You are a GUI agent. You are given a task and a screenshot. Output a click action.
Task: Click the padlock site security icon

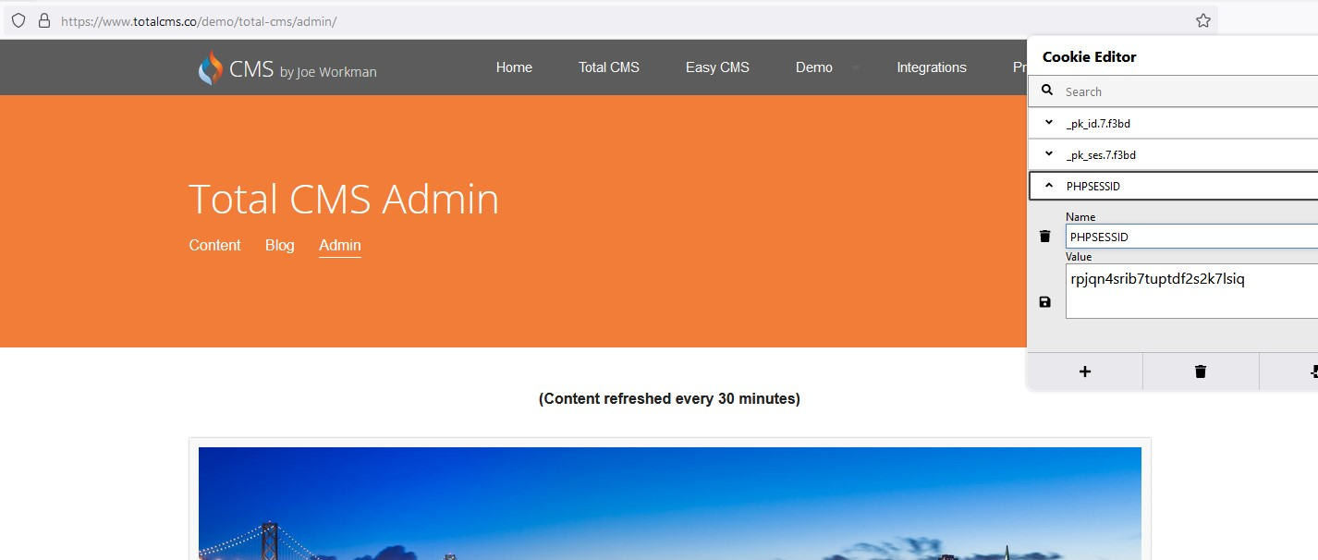43,20
